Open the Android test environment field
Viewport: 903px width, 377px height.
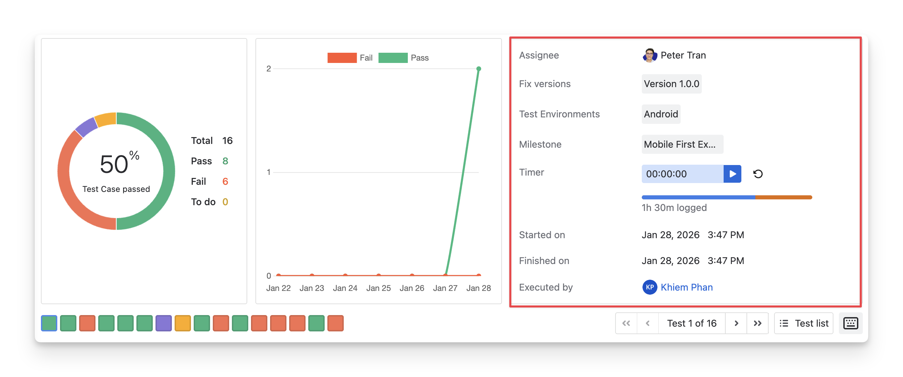tap(661, 114)
